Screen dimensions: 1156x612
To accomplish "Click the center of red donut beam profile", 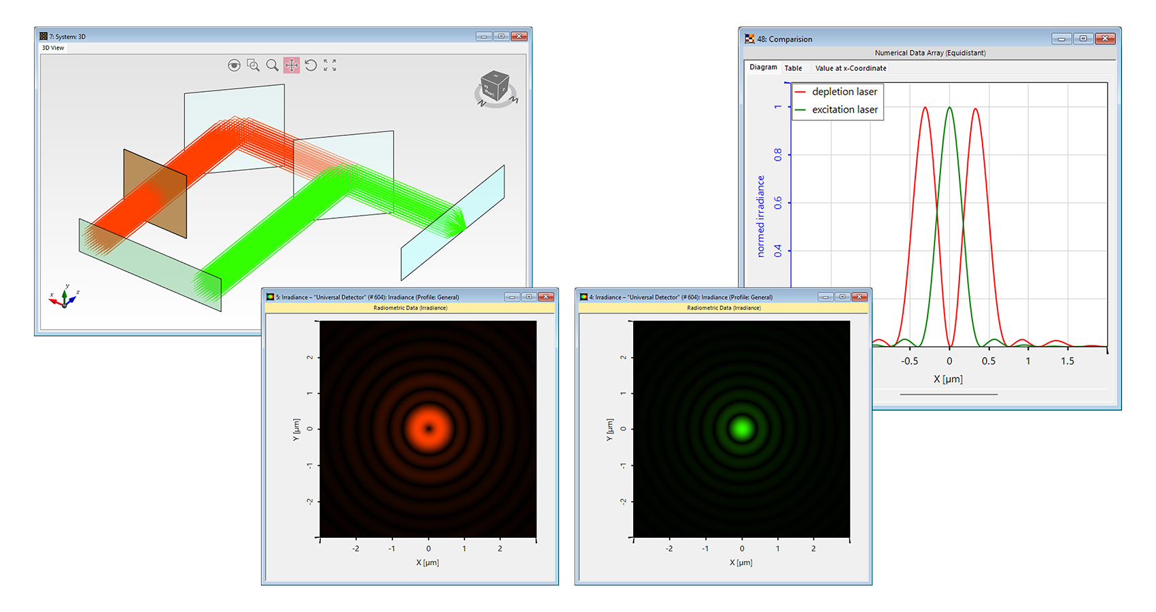I will (x=428, y=428).
